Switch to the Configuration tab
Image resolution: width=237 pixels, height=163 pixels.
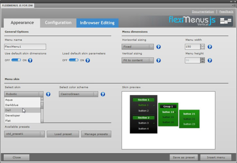click(x=58, y=23)
